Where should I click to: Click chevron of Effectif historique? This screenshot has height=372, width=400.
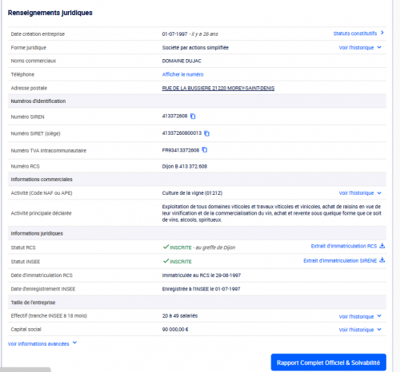pos(379,316)
